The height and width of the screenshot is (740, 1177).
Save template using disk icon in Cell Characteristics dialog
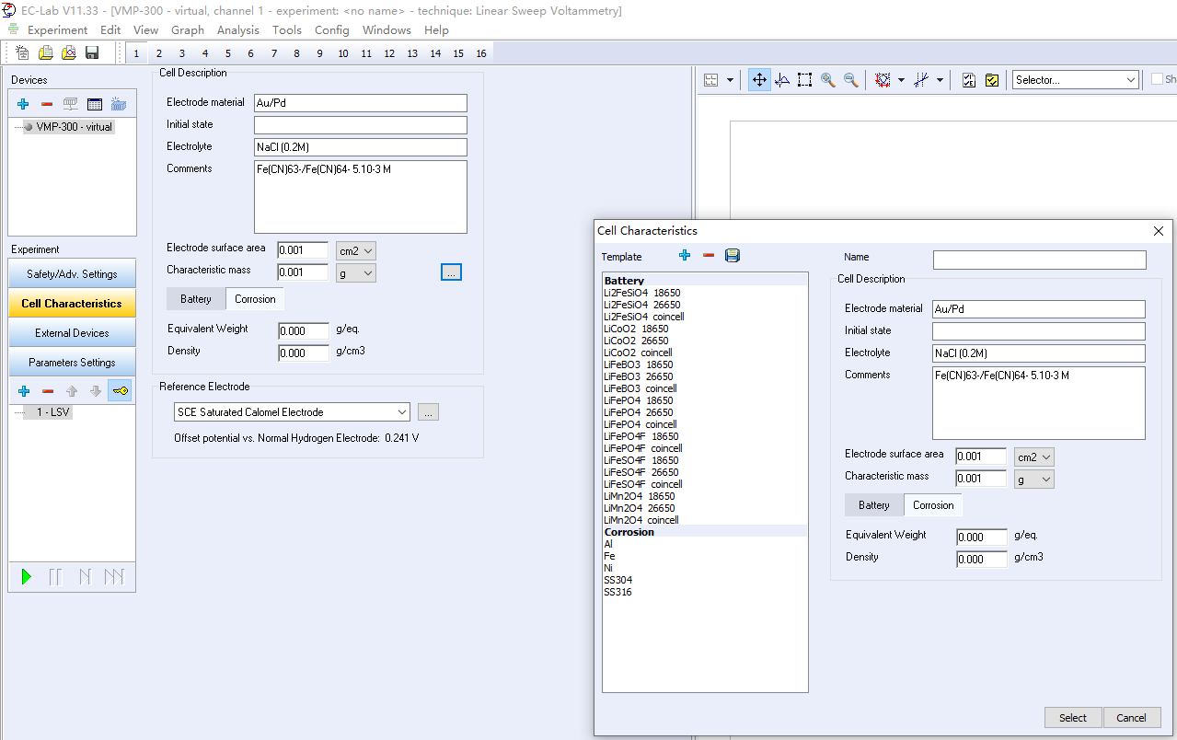733,256
